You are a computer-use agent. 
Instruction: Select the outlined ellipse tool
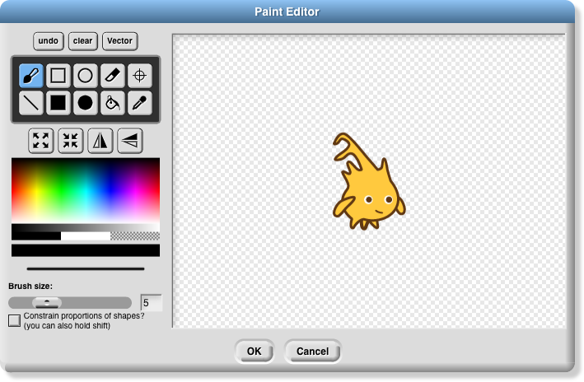click(85, 76)
